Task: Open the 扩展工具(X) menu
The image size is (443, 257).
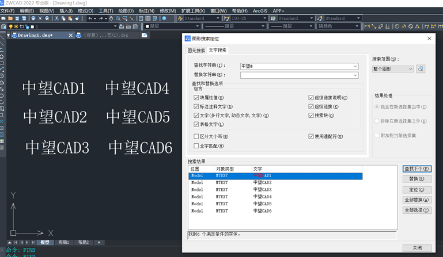Action: click(193, 11)
